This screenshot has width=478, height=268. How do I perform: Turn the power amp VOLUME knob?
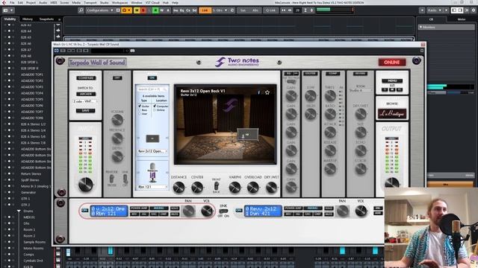(x=117, y=121)
